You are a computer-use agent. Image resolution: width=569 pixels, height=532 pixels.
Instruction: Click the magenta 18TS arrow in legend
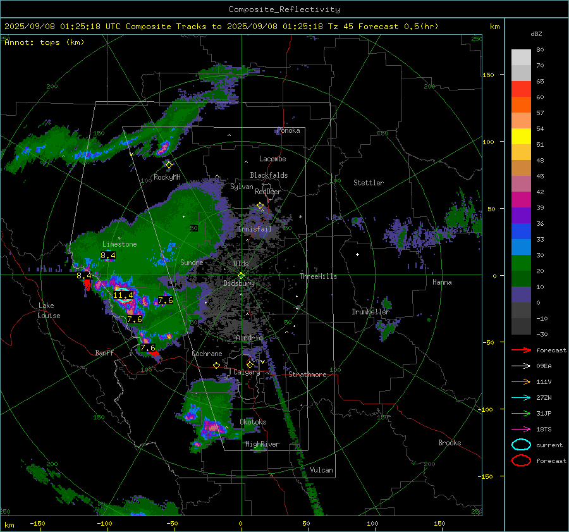click(x=521, y=430)
